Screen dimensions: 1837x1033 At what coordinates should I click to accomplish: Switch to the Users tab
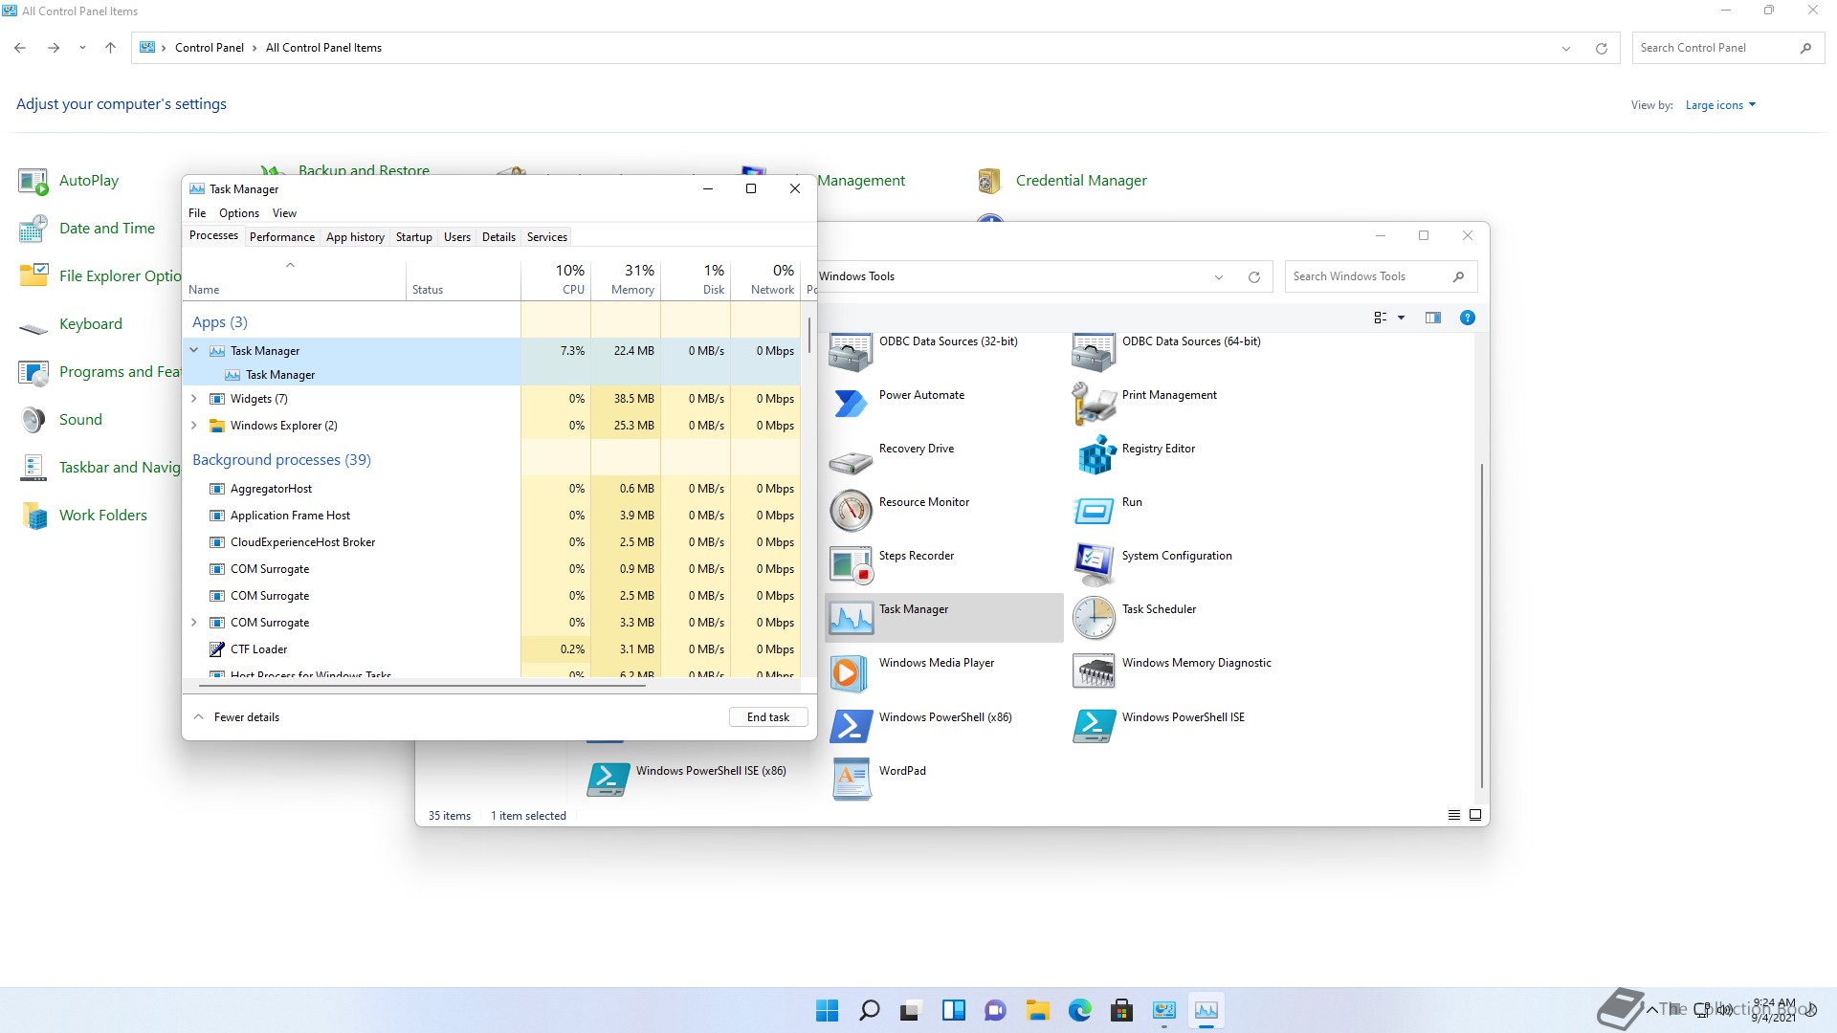(457, 237)
